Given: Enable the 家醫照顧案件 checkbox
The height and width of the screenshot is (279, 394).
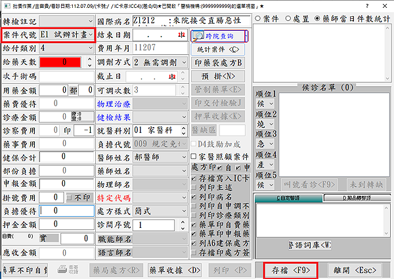Looking at the screenshot, I should coord(194,157).
